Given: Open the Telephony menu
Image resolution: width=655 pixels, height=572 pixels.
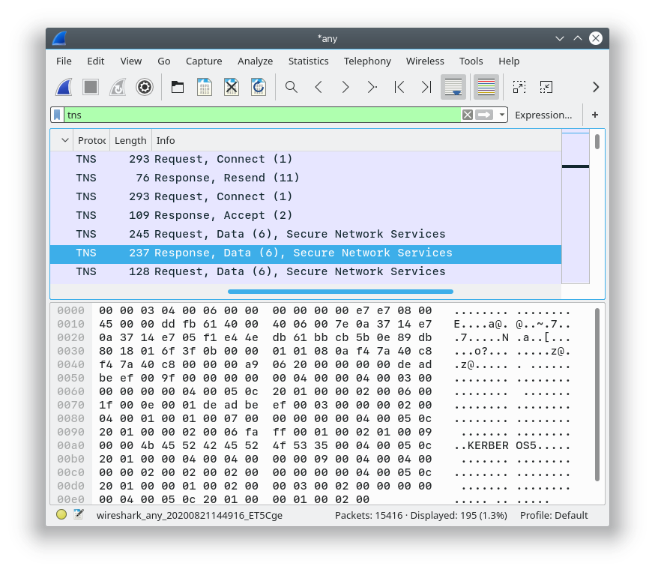Looking at the screenshot, I should pyautogui.click(x=367, y=61).
